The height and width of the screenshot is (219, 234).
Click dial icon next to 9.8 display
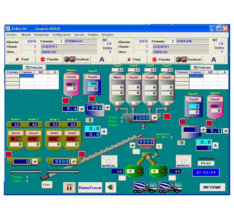tap(226, 131)
